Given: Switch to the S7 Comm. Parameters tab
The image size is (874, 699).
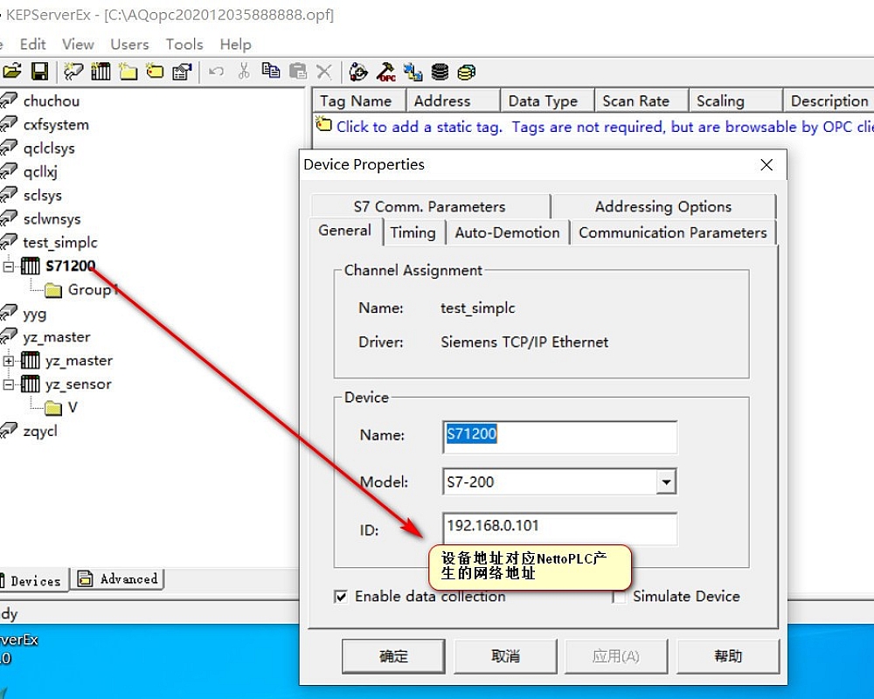Looking at the screenshot, I should point(429,206).
